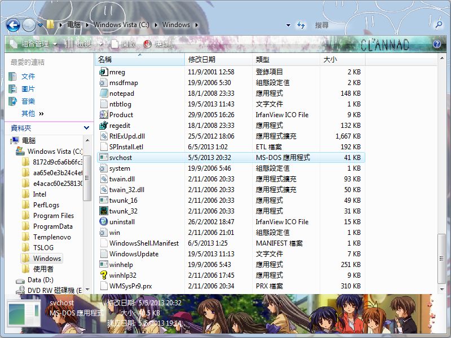Click the 開啟 (Open) toolbar button

point(123,44)
